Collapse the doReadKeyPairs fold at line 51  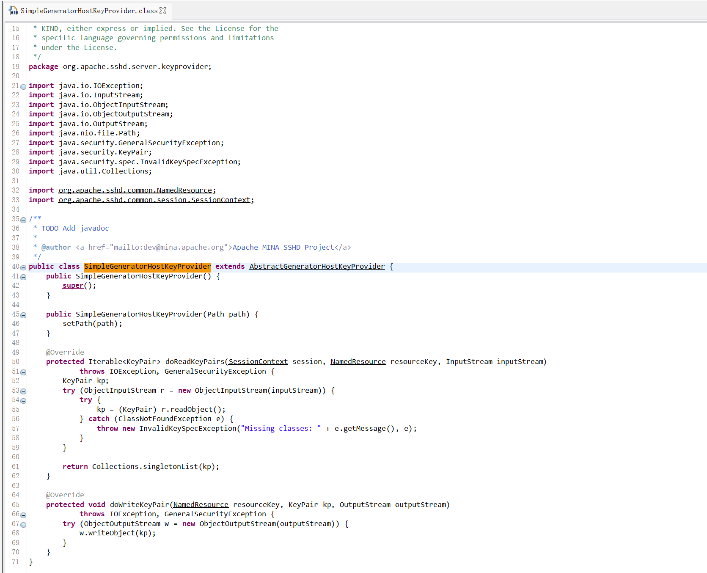click(x=23, y=372)
